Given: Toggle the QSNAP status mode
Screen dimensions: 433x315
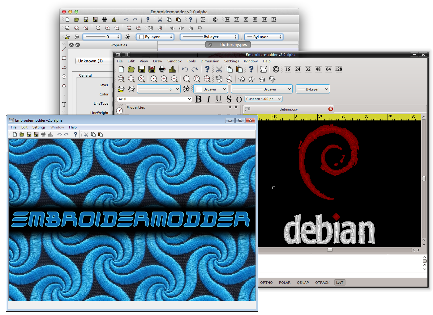Looking at the screenshot, I should (x=303, y=283).
